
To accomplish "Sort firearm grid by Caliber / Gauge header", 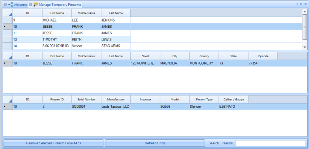I will [234, 100].
